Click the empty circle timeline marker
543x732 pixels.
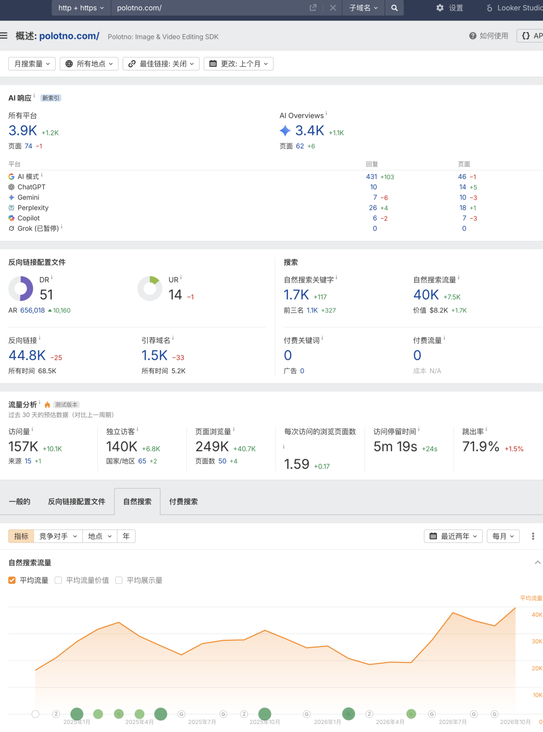pos(35,714)
